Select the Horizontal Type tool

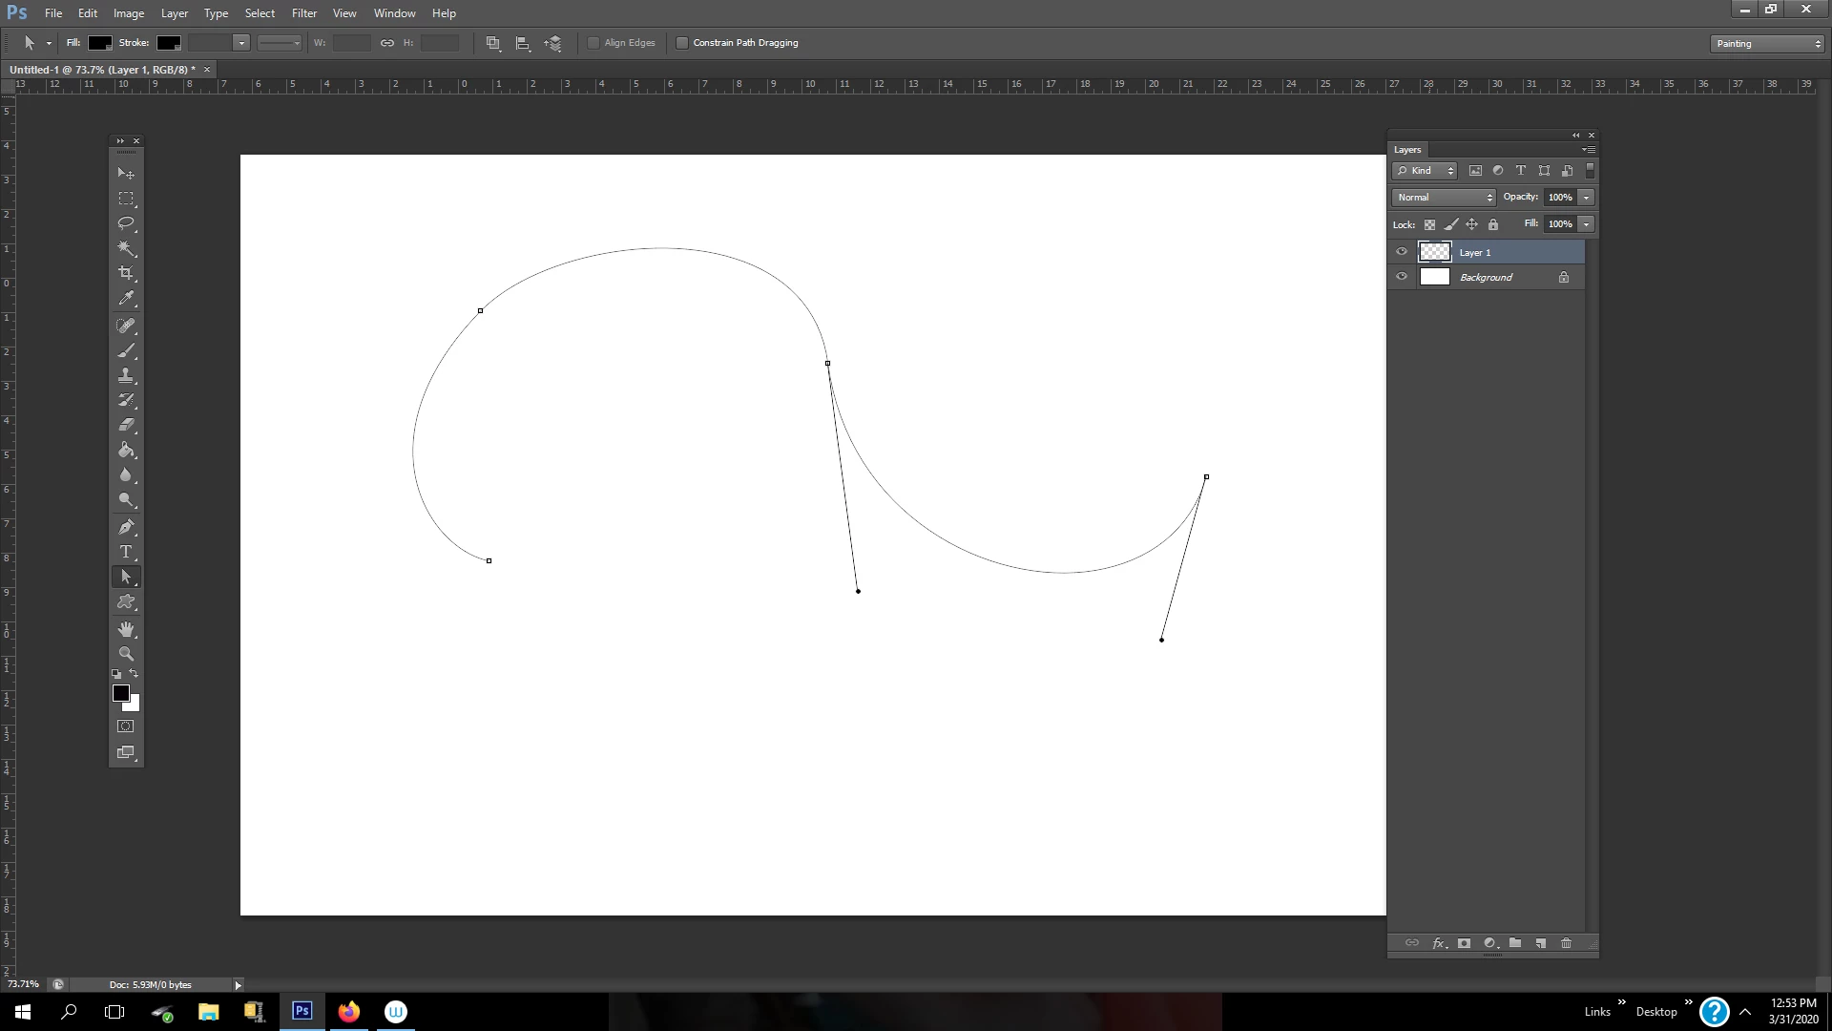[x=126, y=552]
